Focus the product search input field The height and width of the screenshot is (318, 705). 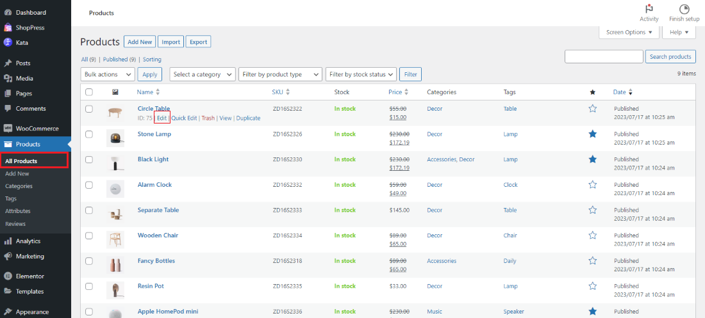pos(604,56)
